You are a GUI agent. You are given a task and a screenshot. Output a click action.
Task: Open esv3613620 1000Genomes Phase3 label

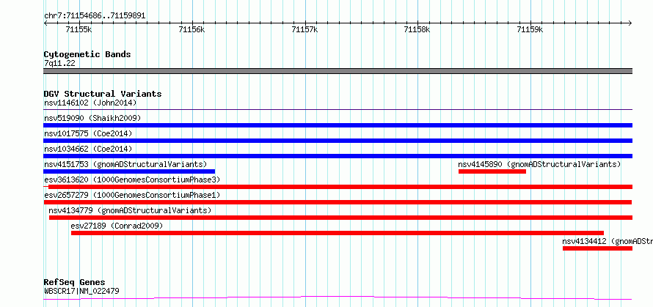point(132,180)
